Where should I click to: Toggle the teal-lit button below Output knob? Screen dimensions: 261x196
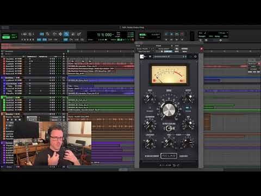[x=188, y=108]
